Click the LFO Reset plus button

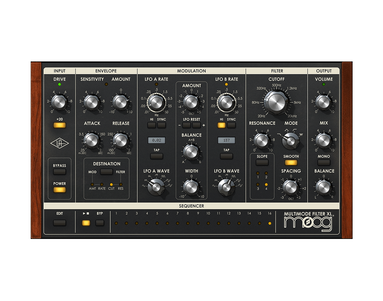[196, 125]
